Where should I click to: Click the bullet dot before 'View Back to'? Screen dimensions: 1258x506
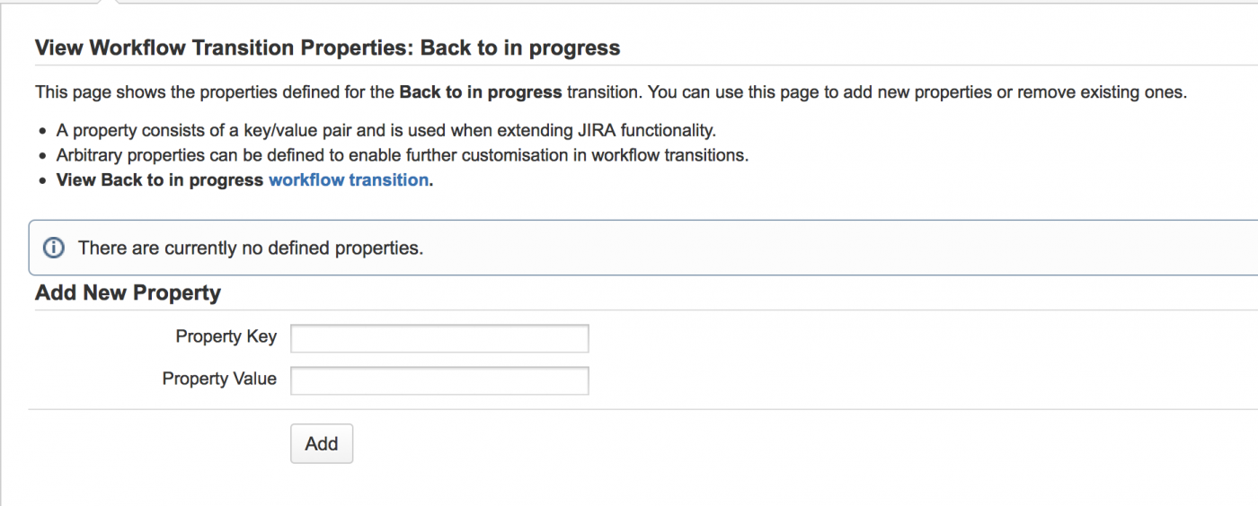(x=42, y=180)
